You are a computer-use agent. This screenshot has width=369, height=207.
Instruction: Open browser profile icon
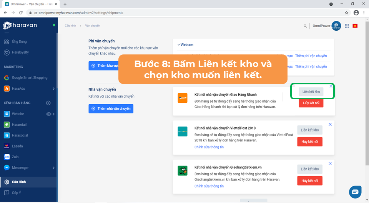point(356,13)
